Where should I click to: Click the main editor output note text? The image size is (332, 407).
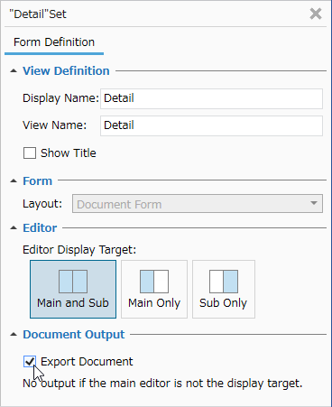162,384
